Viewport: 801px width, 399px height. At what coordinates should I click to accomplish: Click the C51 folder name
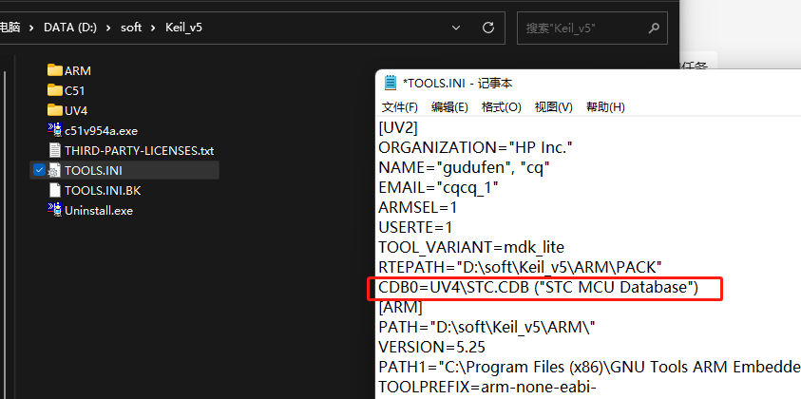click(74, 90)
